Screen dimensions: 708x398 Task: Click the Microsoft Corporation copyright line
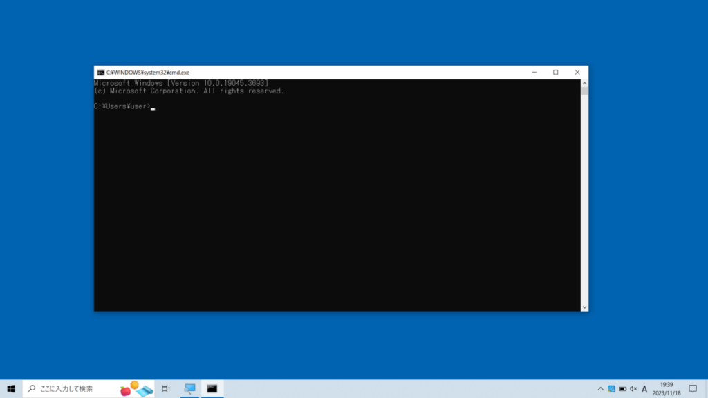point(189,91)
